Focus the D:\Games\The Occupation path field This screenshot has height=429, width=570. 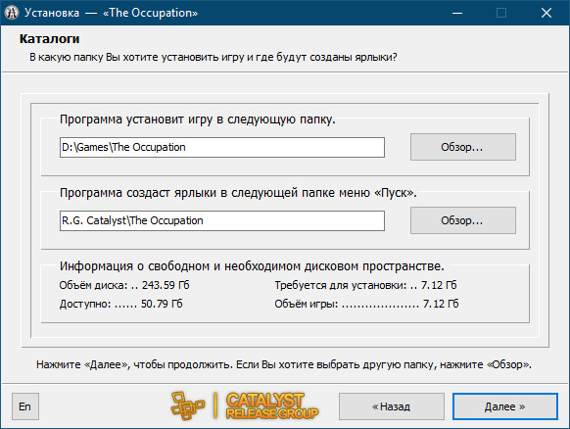point(222,147)
